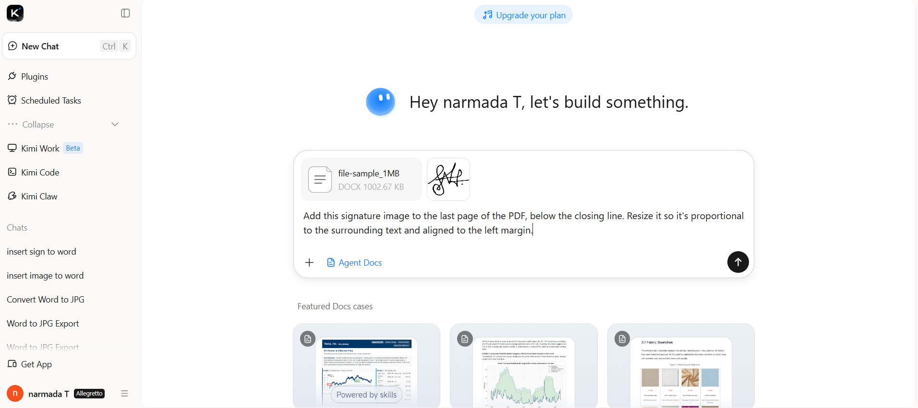Screen dimensions: 918x408
Task: Send the message with arrow button
Action: 738,262
